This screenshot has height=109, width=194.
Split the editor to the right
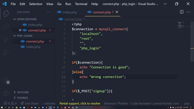182,12
